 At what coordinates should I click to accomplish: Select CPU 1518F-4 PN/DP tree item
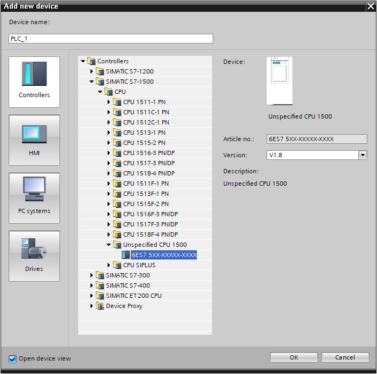coord(150,234)
